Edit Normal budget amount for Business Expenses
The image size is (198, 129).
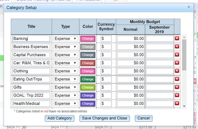(130, 47)
